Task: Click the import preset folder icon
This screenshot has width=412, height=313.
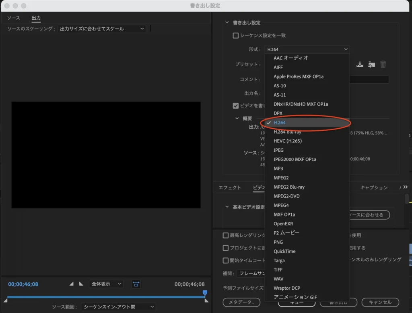Action: (x=371, y=64)
